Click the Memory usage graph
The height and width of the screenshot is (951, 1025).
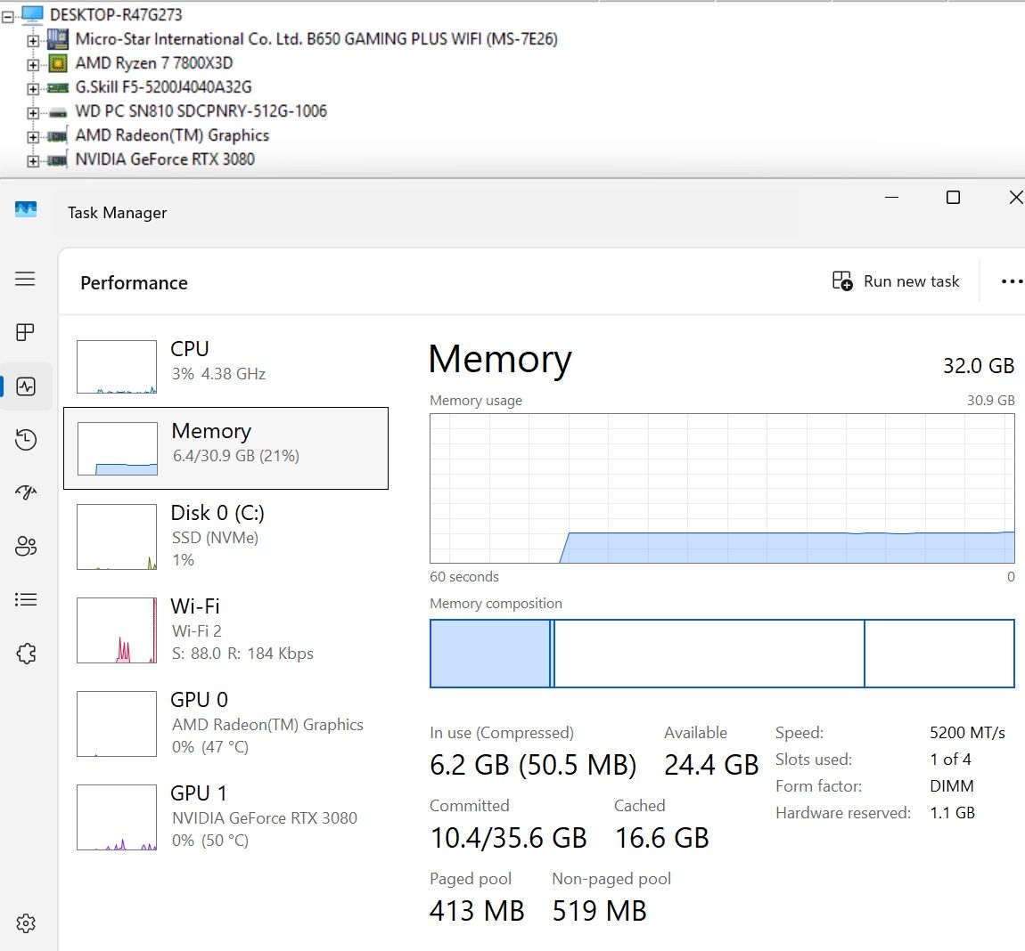coord(722,488)
